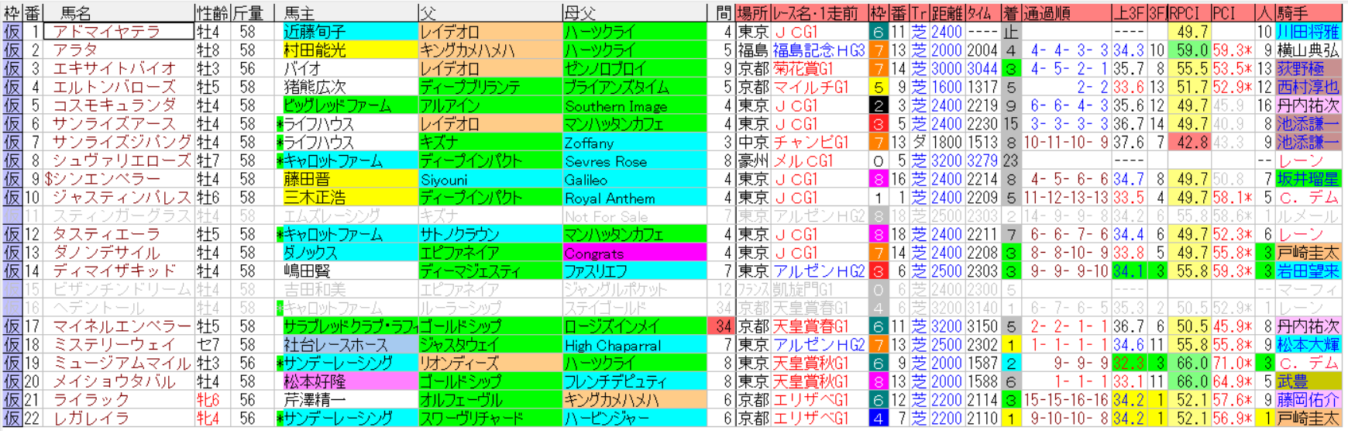Click the レース名・1走前 column header
This screenshot has width=1348, height=431.
click(819, 12)
